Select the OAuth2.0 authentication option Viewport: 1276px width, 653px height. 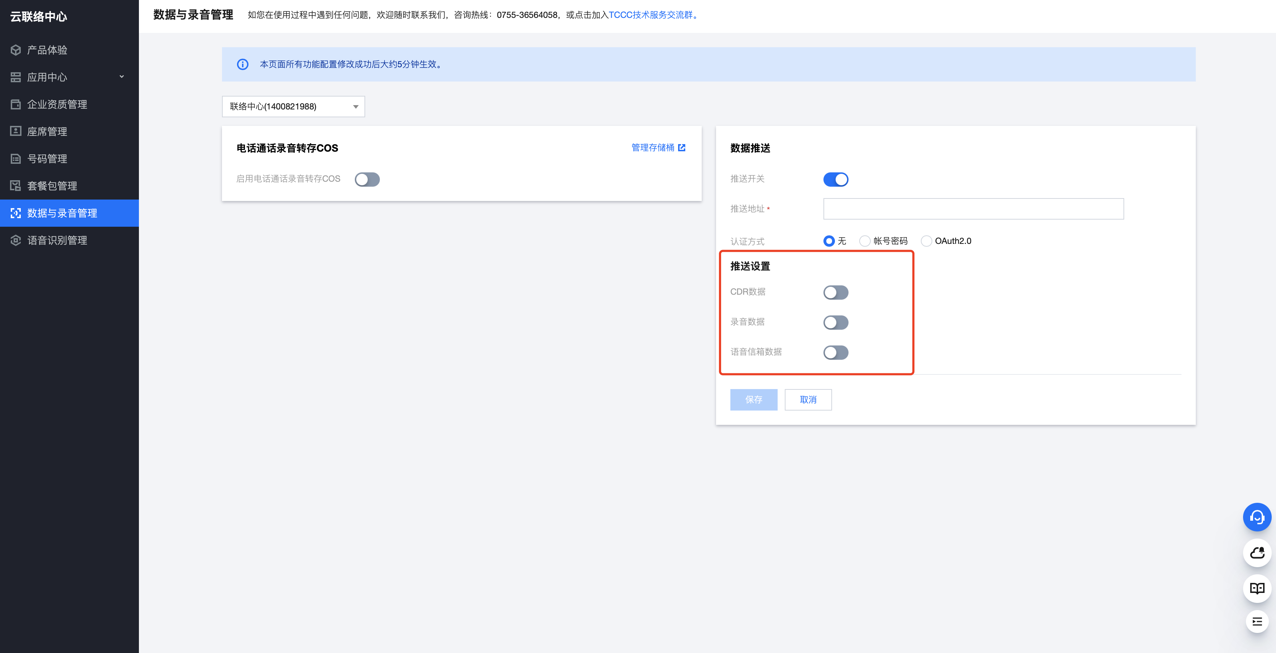coord(926,241)
